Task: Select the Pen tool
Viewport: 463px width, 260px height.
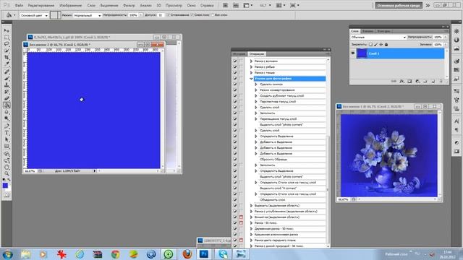Action: click(x=7, y=126)
